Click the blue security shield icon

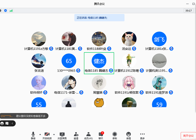6,11
